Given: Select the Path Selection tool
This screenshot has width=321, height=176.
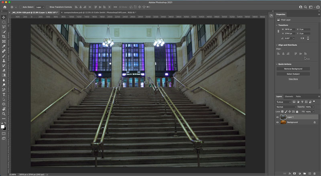Looking at the screenshot, I should tap(4, 100).
